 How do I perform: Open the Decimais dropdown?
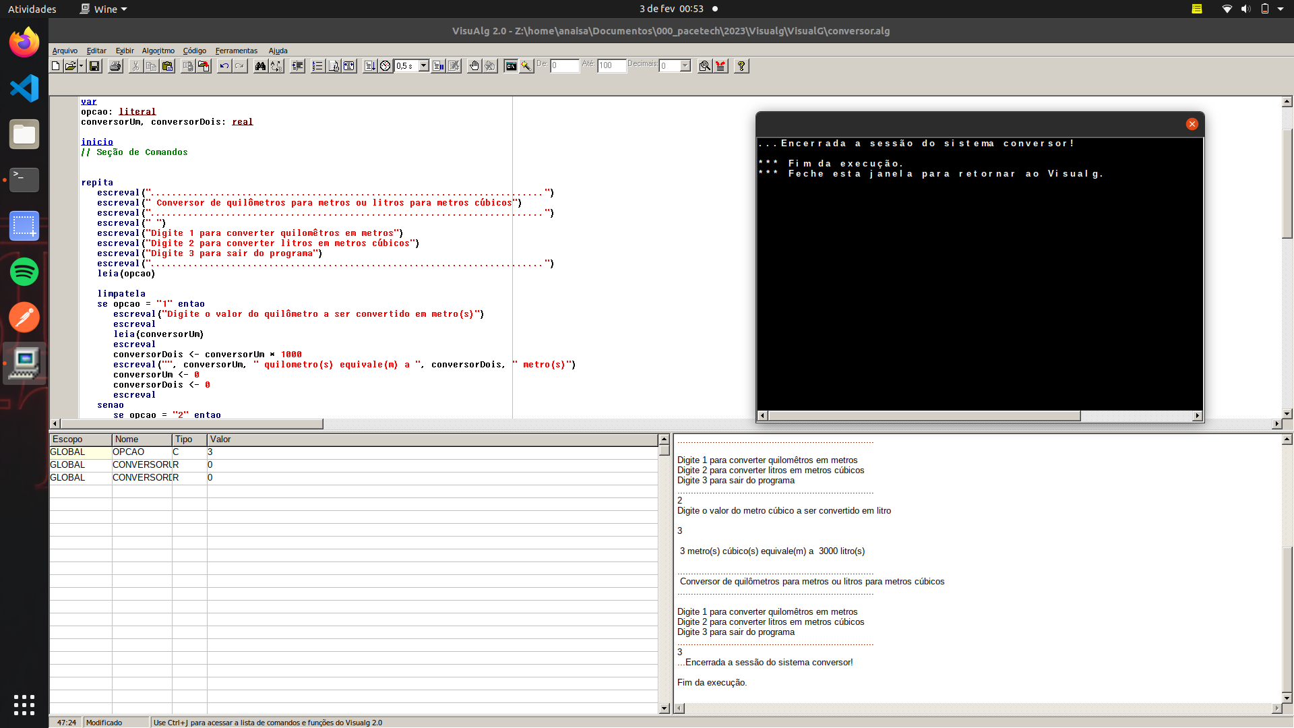(685, 65)
